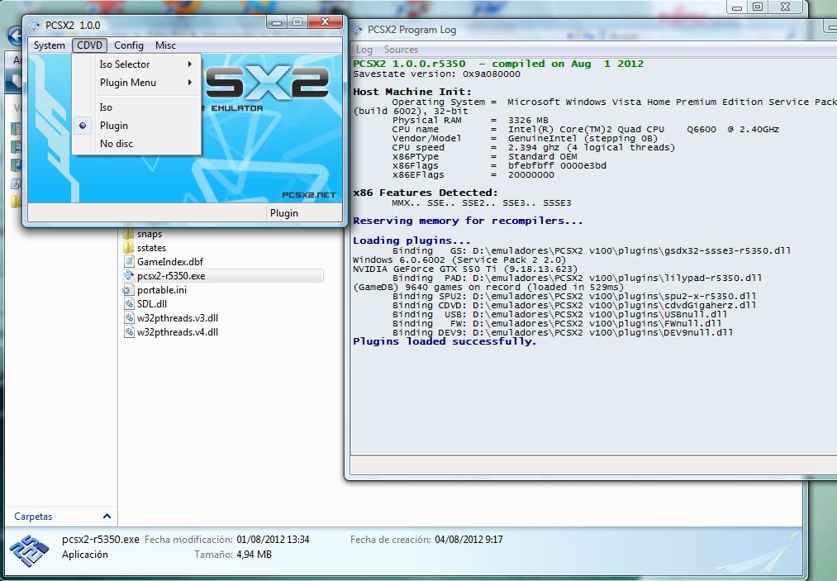This screenshot has width=837, height=581.
Task: Click the 'Binding DEV9:' DEV9null plugin line
Action: tap(563, 332)
